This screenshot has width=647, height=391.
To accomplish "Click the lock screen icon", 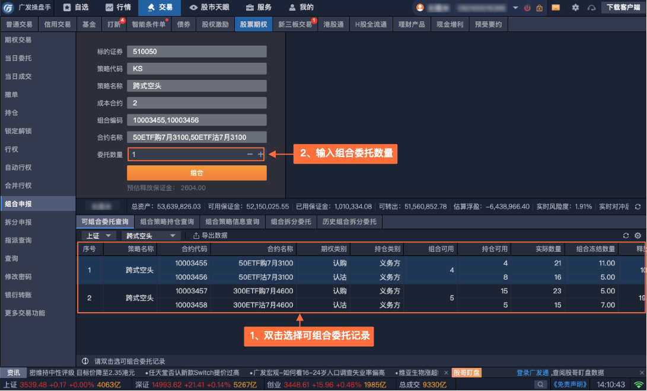I will (539, 8).
